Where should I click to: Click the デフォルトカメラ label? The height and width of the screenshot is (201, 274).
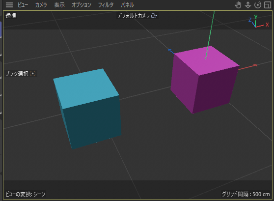tap(134, 16)
